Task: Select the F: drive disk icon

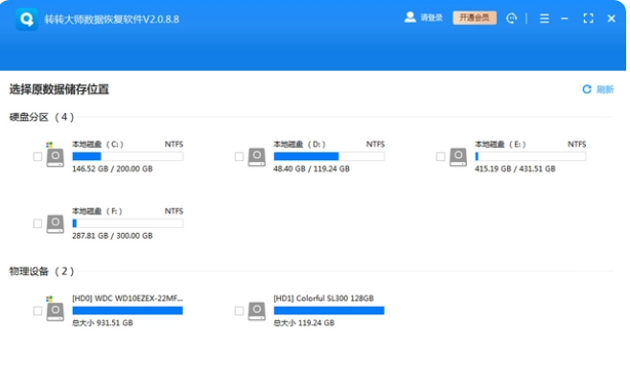Action: [55, 223]
